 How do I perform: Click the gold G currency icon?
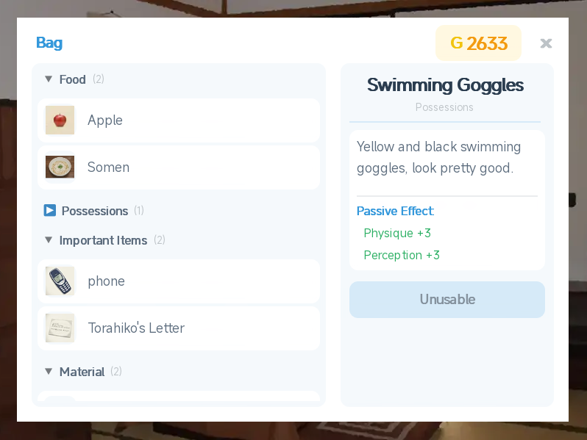tap(456, 43)
